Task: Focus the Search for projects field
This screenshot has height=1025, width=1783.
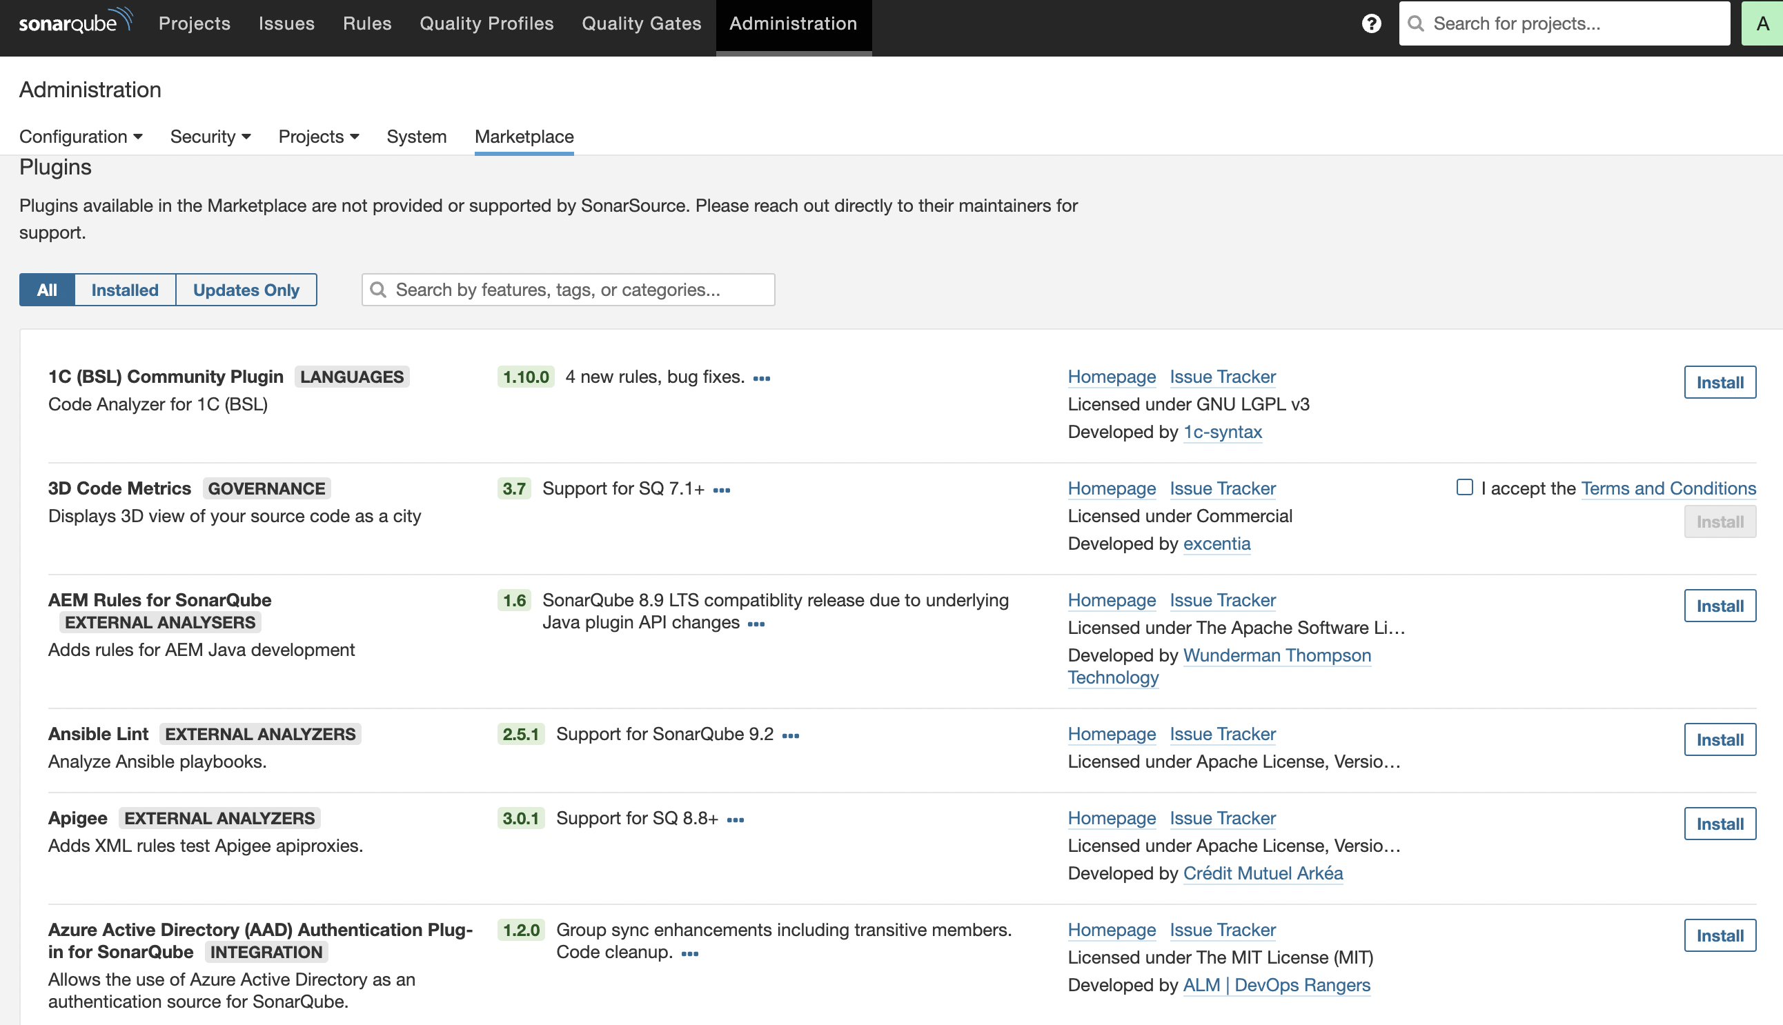Action: [1564, 23]
